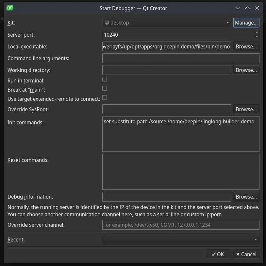This screenshot has height=266, width=266.
Task: Click the Local executable: label
Action: [27, 46]
